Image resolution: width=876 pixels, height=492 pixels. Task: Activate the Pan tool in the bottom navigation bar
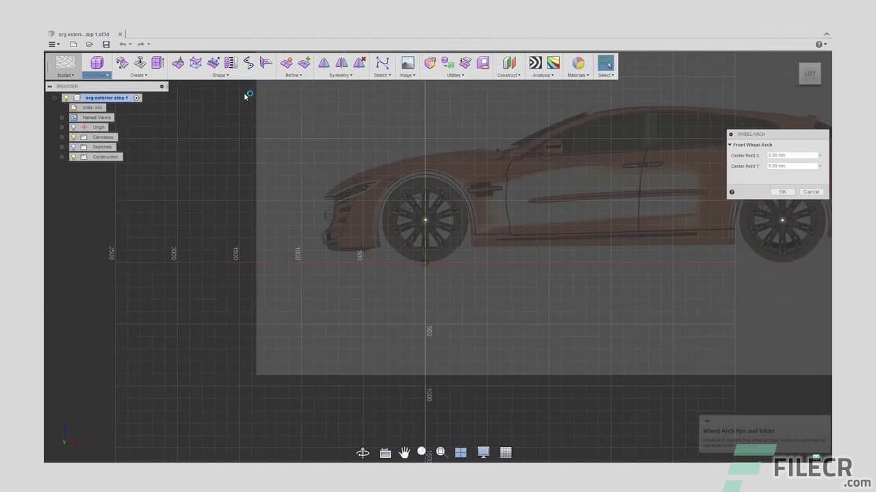coord(404,452)
